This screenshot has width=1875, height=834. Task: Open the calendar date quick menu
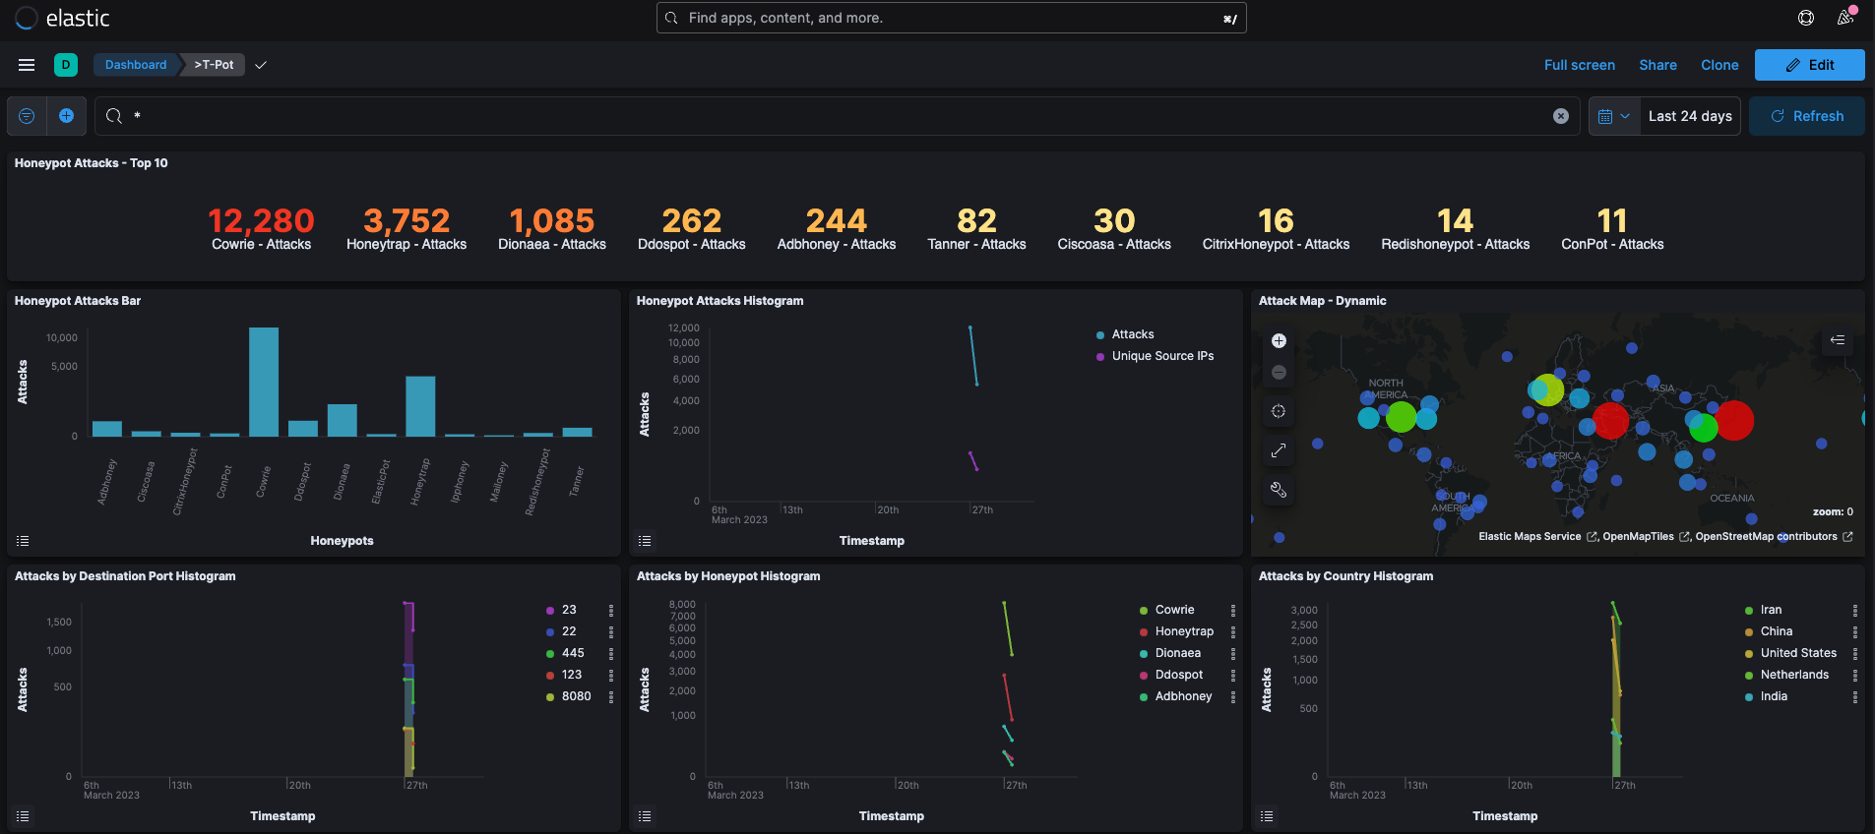pos(1614,116)
